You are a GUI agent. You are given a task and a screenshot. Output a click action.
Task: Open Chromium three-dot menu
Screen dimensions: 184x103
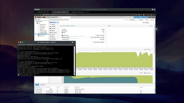(x=154, y=15)
